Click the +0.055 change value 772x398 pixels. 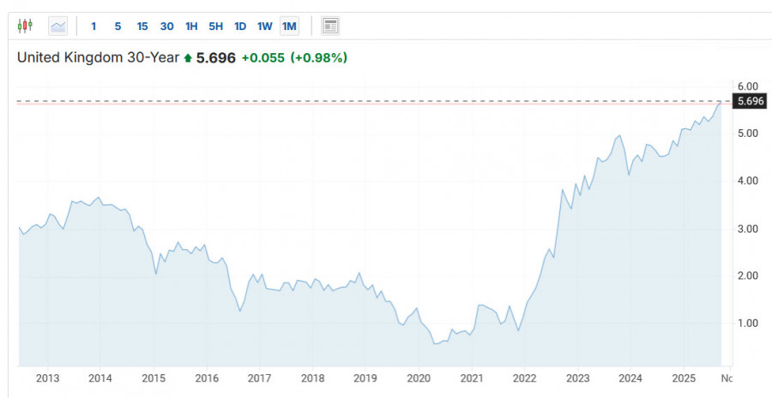(263, 58)
